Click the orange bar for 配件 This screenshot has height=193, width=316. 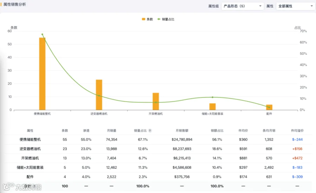point(269,107)
